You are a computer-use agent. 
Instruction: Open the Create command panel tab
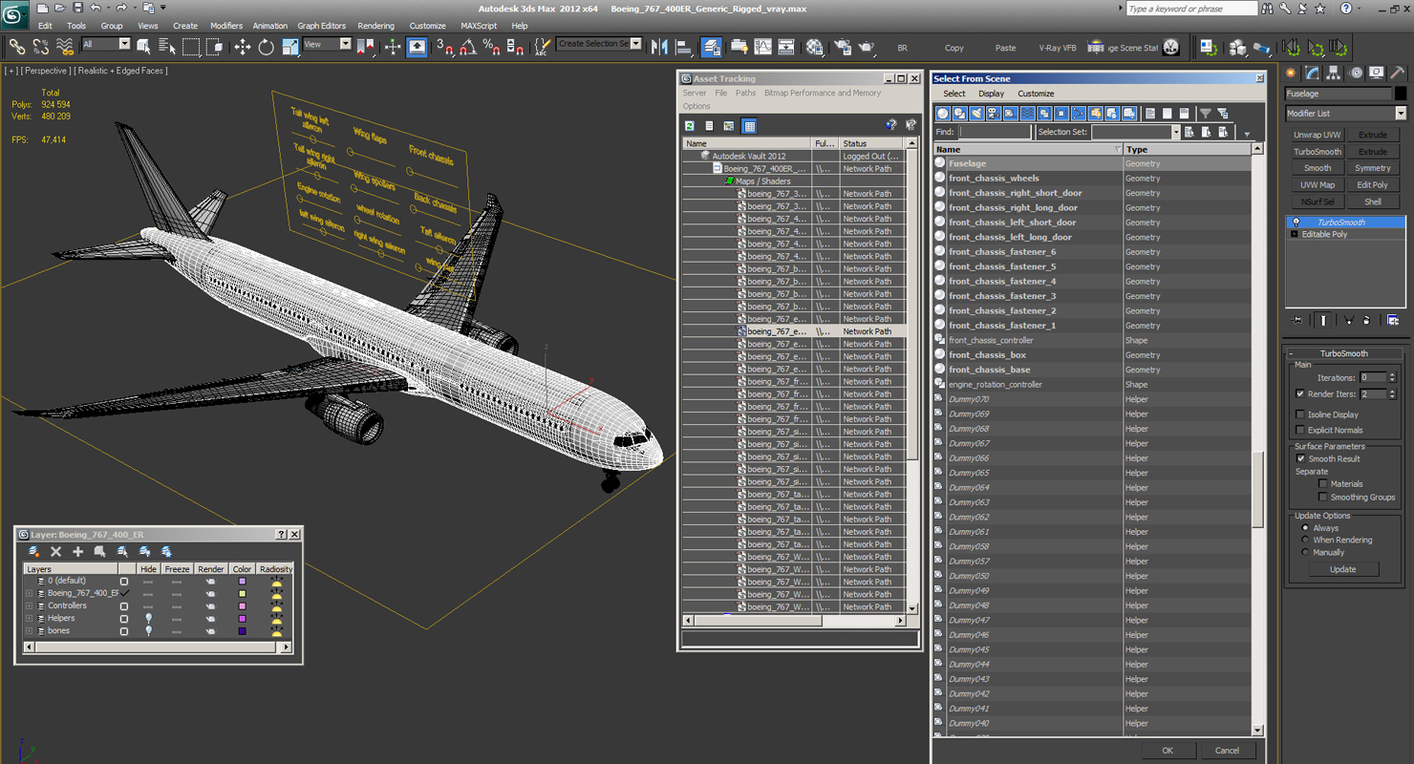tap(1292, 73)
